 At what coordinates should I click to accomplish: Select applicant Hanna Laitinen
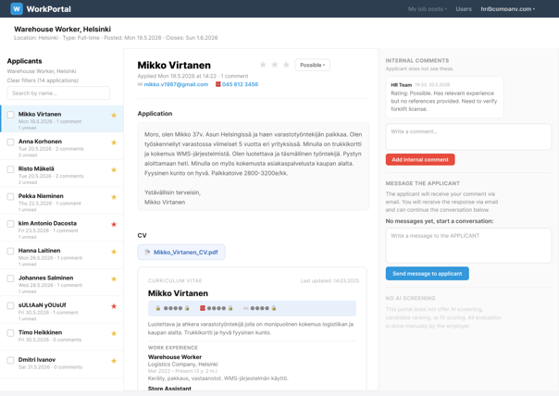[x=62, y=255]
